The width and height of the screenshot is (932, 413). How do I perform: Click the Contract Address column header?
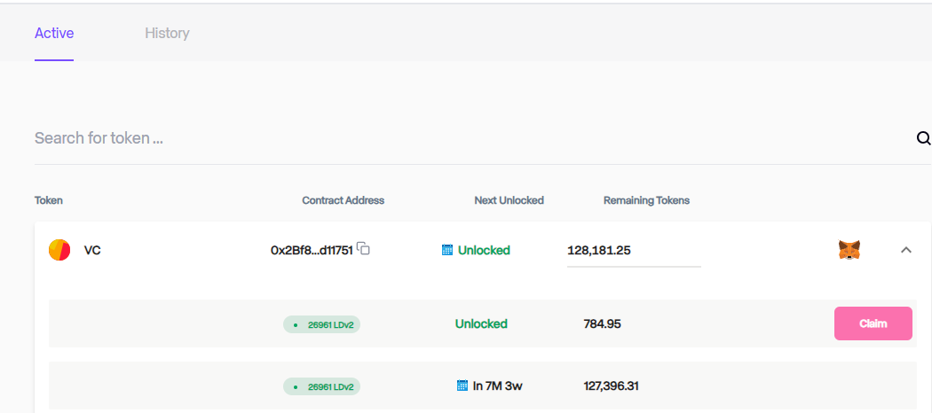[343, 200]
